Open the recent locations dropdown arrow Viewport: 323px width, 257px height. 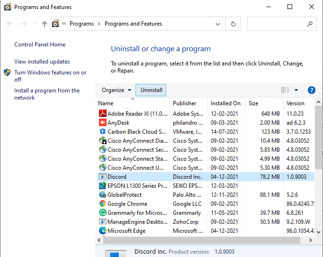pyautogui.click(x=35, y=24)
